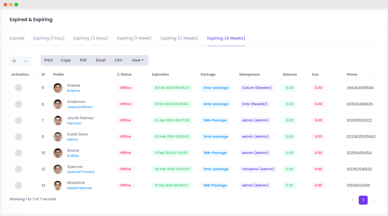Image resolution: width=388 pixels, height=216 pixels.
Task: Open the JasenSmitham username link
Action: pyautogui.click(x=80, y=107)
